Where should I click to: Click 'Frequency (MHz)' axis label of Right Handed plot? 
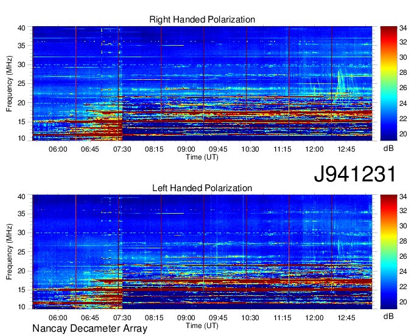[x=9, y=83]
